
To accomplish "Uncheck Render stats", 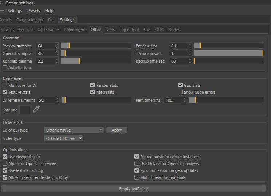I will pos(93,85).
